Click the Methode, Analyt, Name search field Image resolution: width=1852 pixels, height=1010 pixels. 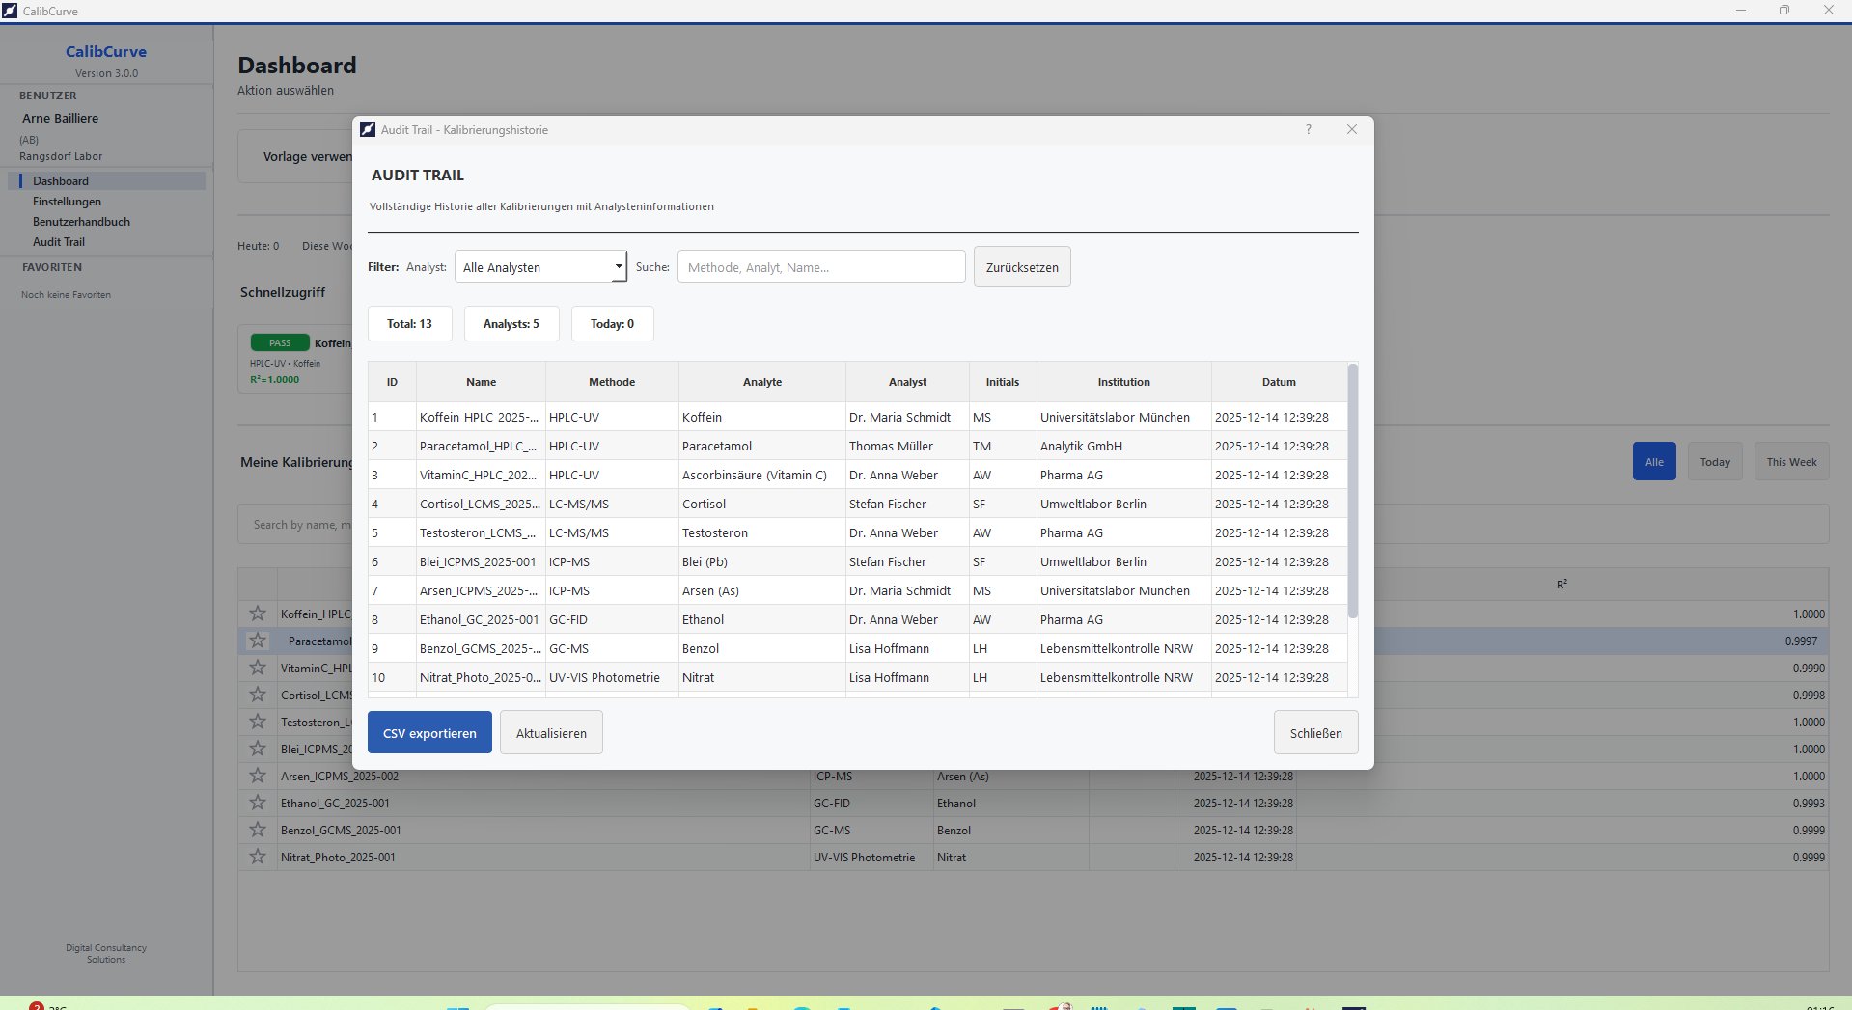click(x=820, y=266)
